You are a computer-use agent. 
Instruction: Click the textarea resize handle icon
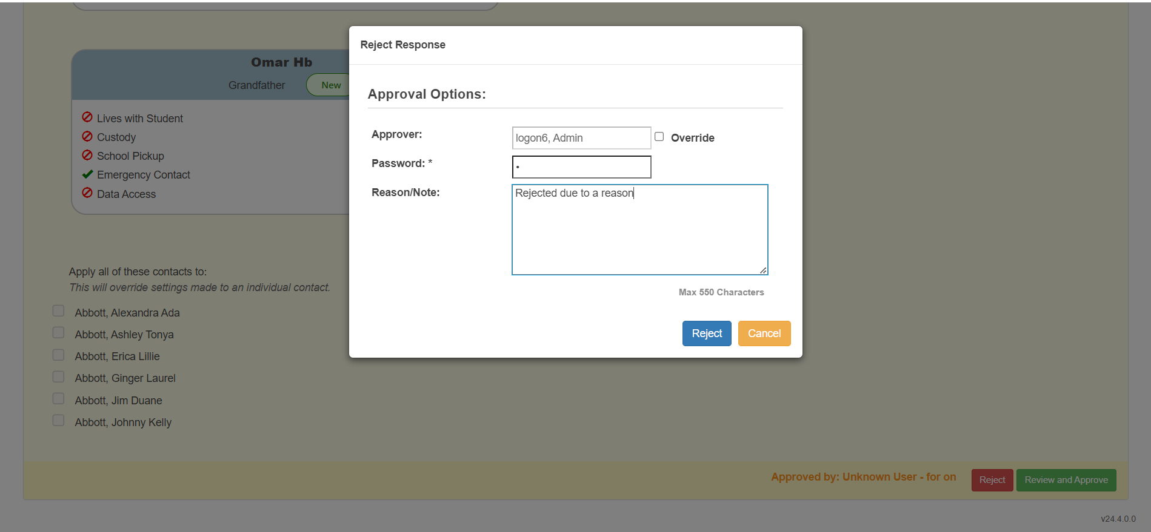click(x=763, y=270)
